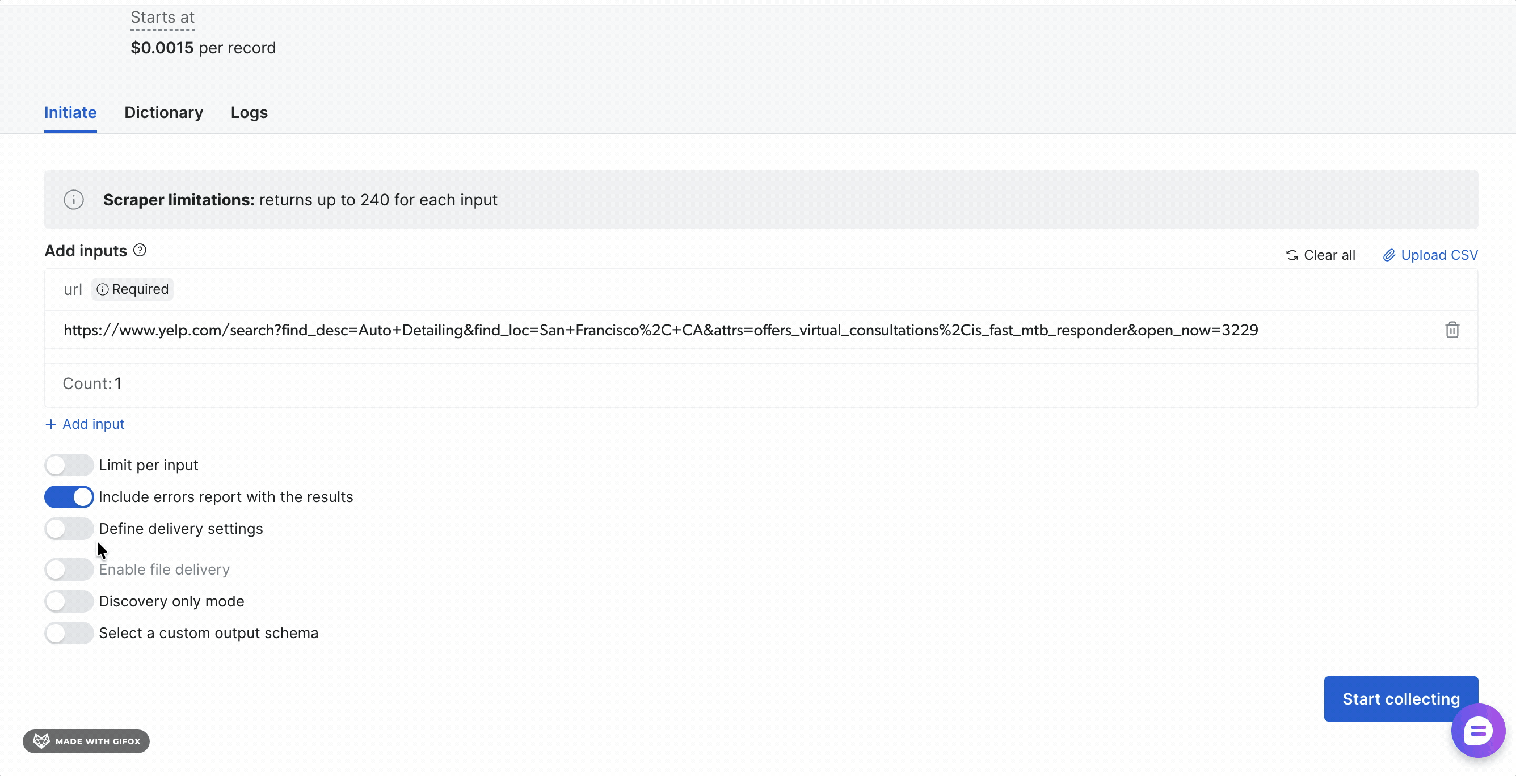Click Add input link

[x=85, y=424]
